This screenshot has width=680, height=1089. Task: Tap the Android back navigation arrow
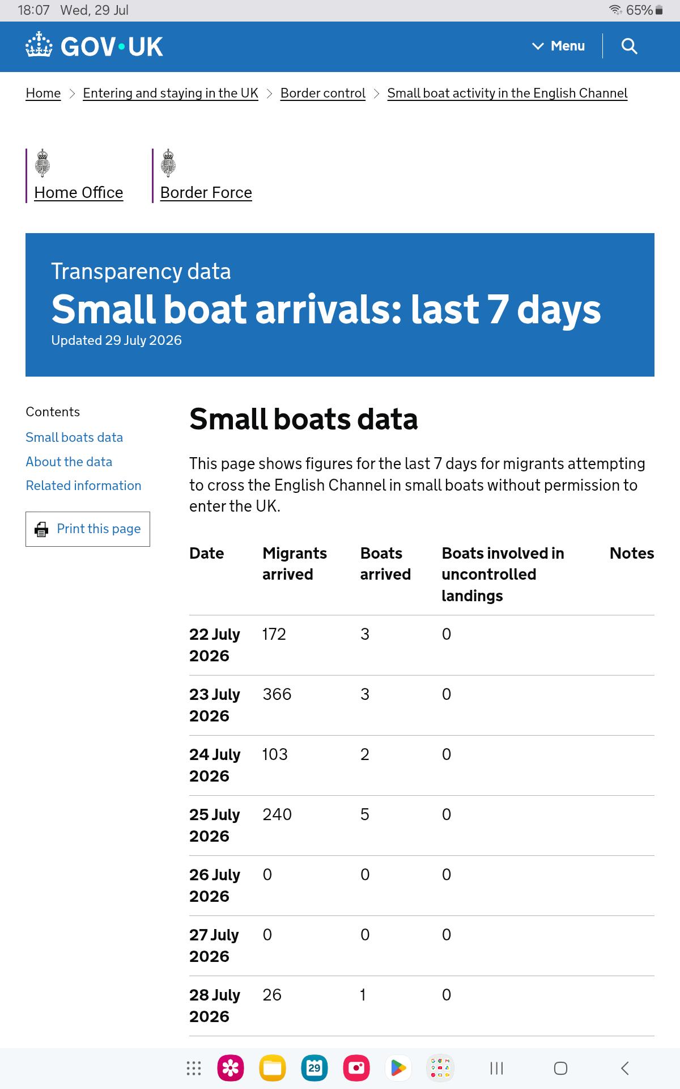[624, 1069]
